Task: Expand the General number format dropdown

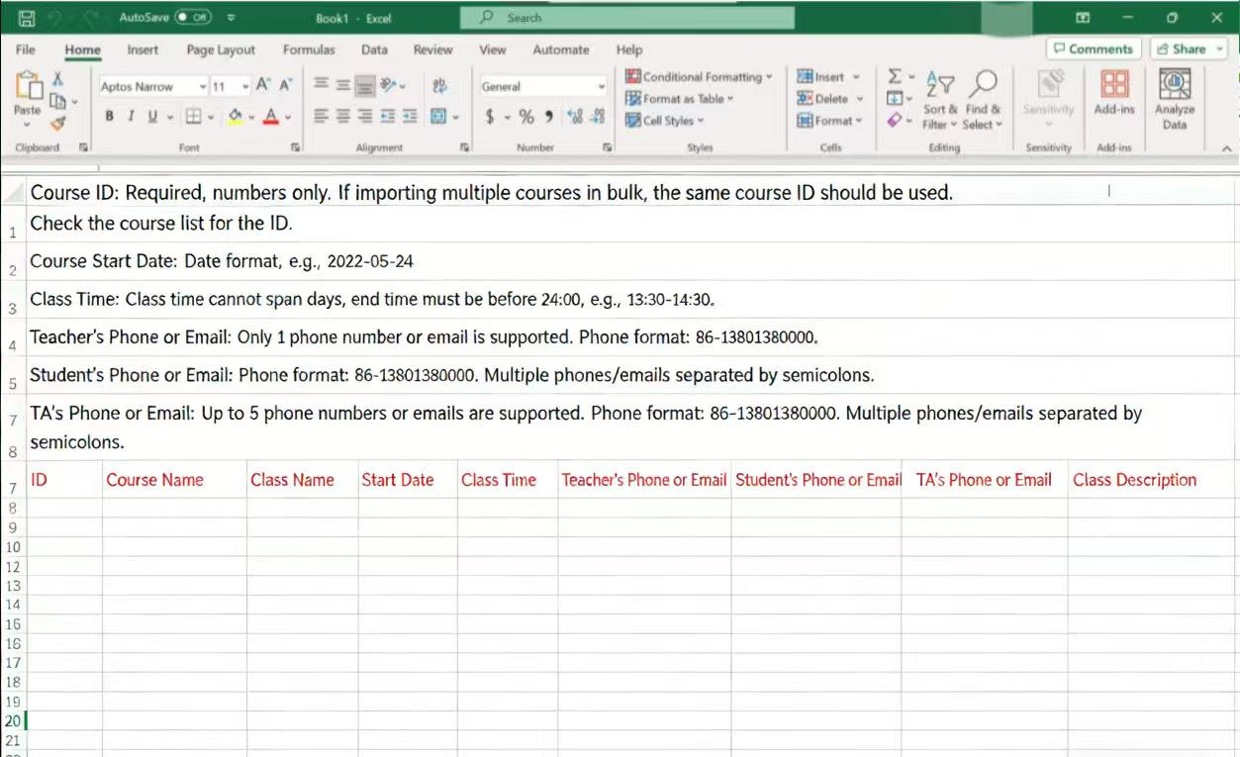Action: (x=601, y=87)
